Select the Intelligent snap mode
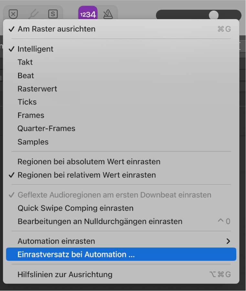The image size is (246, 291). point(36,49)
